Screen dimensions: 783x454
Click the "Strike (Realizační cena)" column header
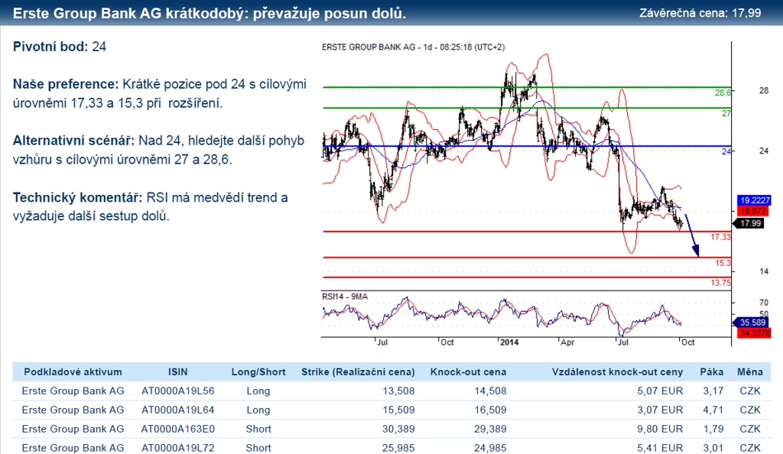point(358,372)
